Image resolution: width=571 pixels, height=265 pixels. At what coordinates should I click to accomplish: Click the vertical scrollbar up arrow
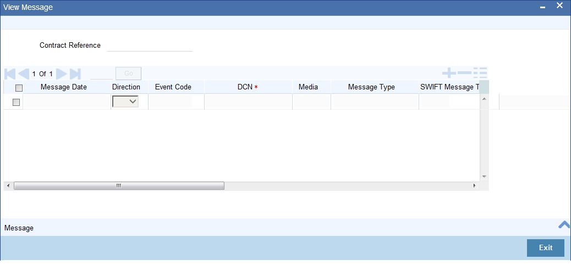pos(484,99)
